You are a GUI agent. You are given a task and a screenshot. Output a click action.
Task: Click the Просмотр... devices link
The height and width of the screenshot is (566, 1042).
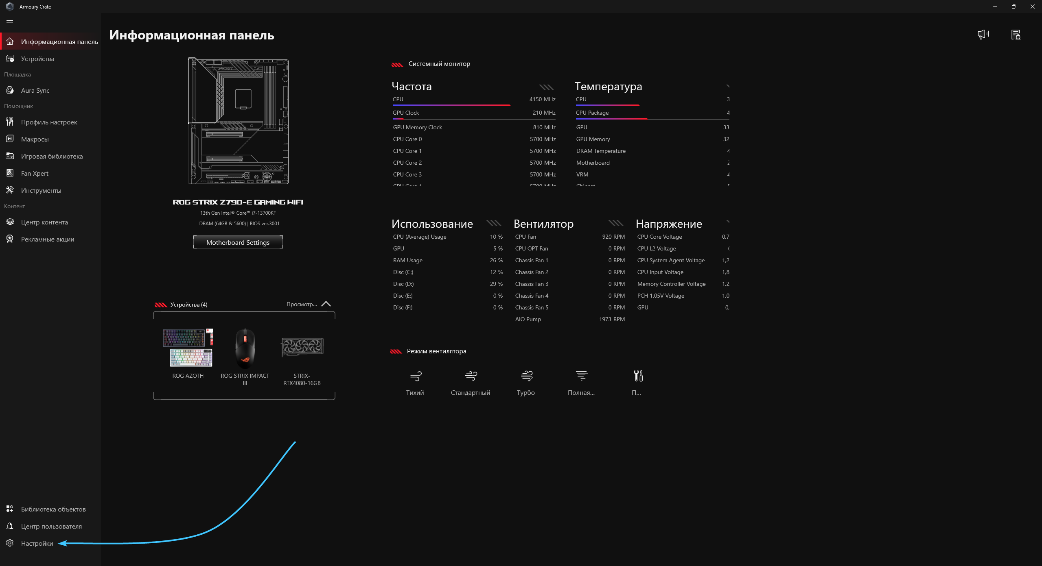coord(302,304)
